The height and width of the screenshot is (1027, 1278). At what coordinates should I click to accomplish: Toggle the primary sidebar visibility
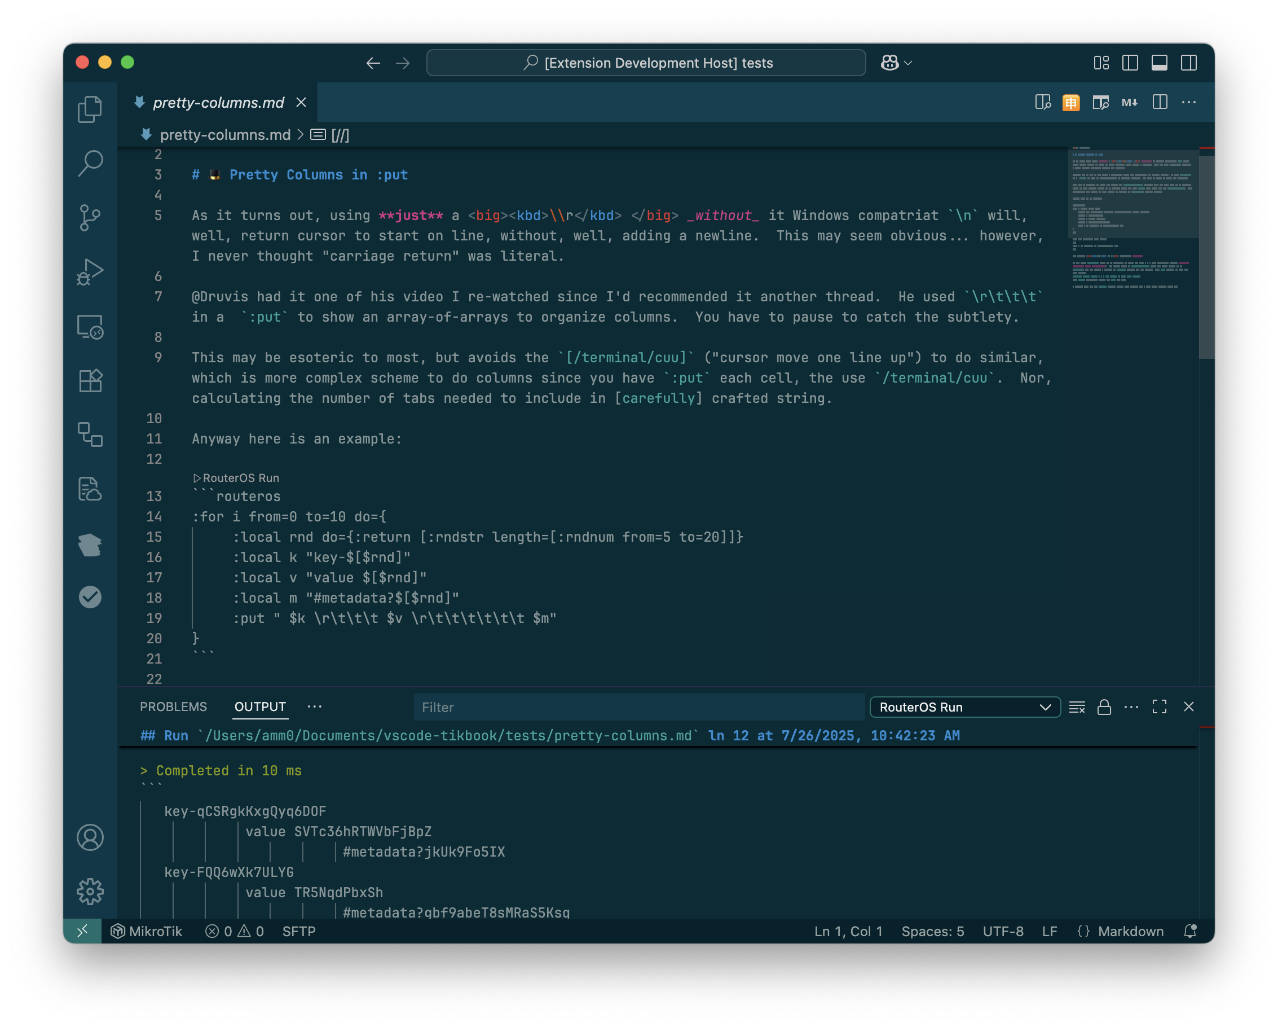pyautogui.click(x=1130, y=63)
